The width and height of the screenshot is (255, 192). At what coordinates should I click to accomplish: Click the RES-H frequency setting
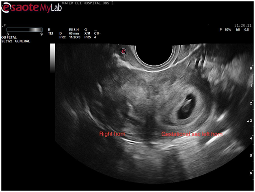tap(75, 30)
